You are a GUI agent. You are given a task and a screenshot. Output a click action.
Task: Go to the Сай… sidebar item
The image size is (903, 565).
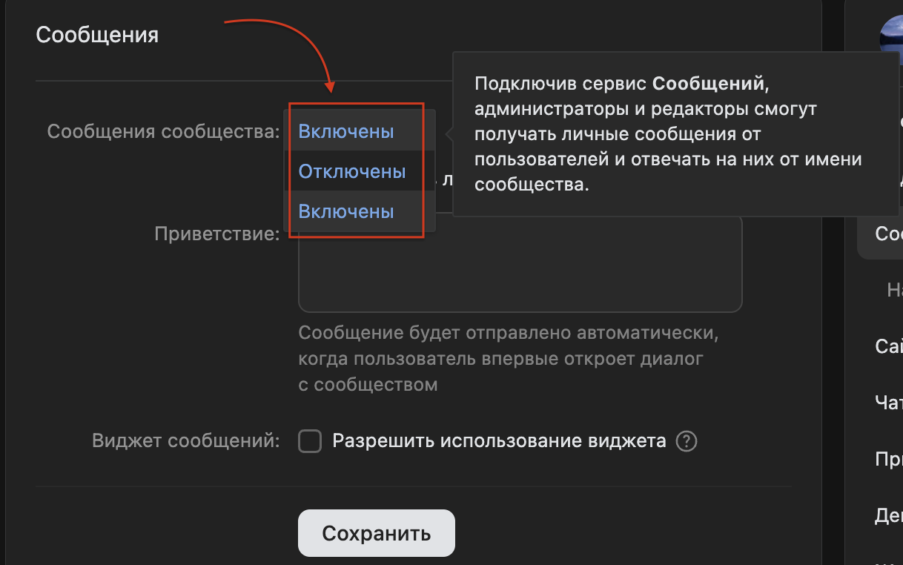pyautogui.click(x=888, y=346)
